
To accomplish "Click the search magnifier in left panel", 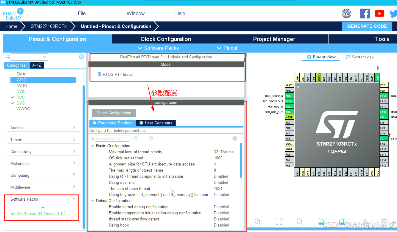I will tap(7, 57).
